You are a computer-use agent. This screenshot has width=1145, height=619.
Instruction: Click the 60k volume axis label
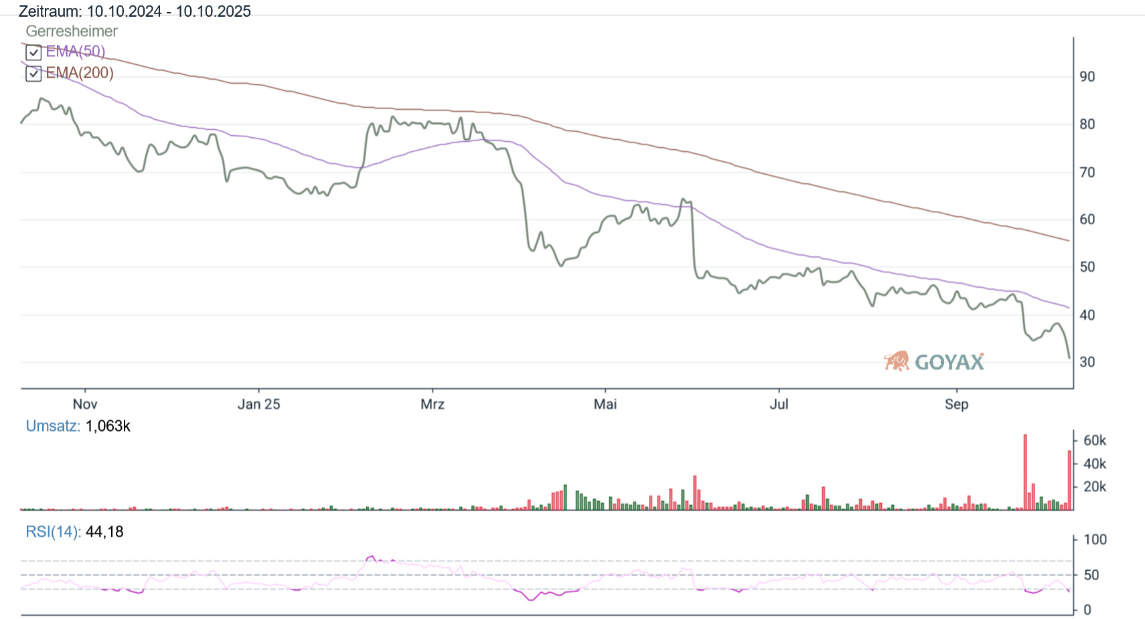[1095, 440]
